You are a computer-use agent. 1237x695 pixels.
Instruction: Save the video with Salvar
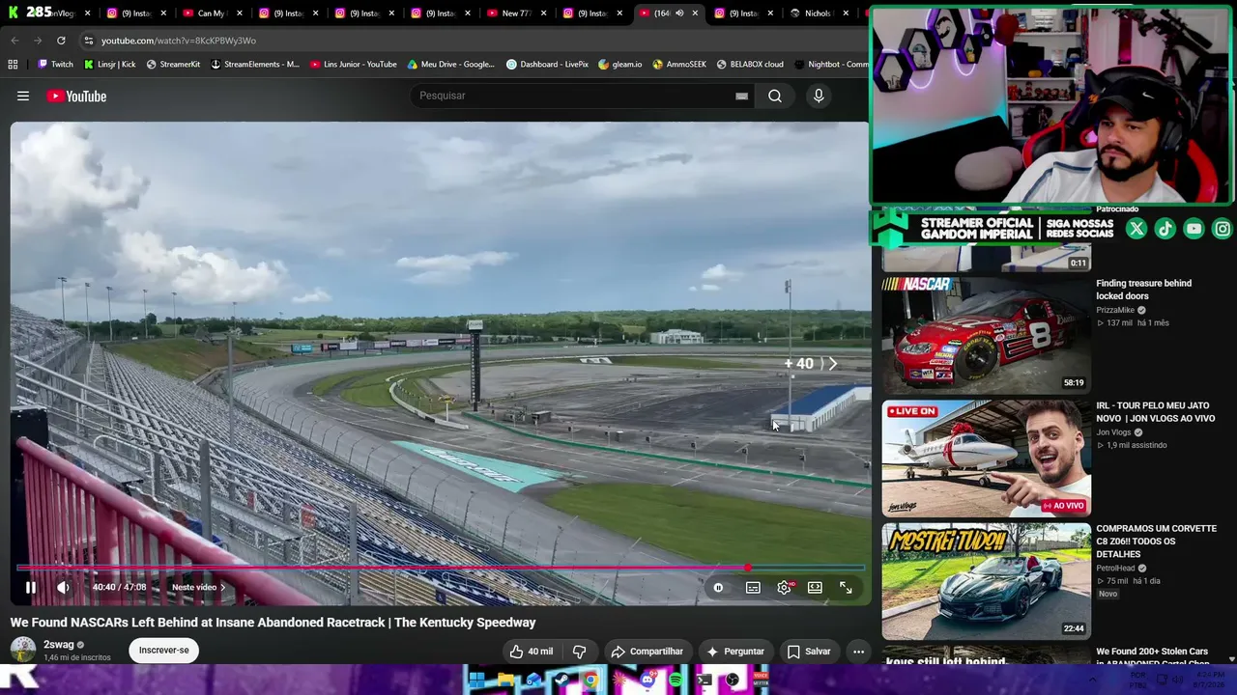coord(809,652)
